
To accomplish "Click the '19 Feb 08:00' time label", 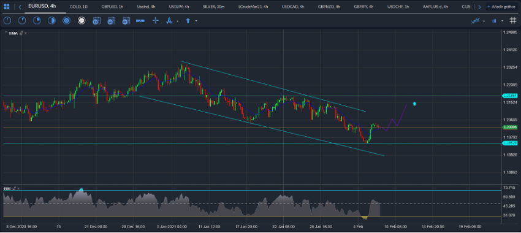I will tap(470, 227).
